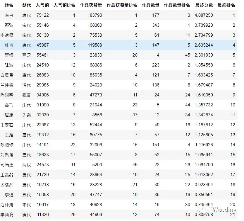The height and width of the screenshot is (221, 244).
Task: Select work count 151
Action: click(156, 145)
